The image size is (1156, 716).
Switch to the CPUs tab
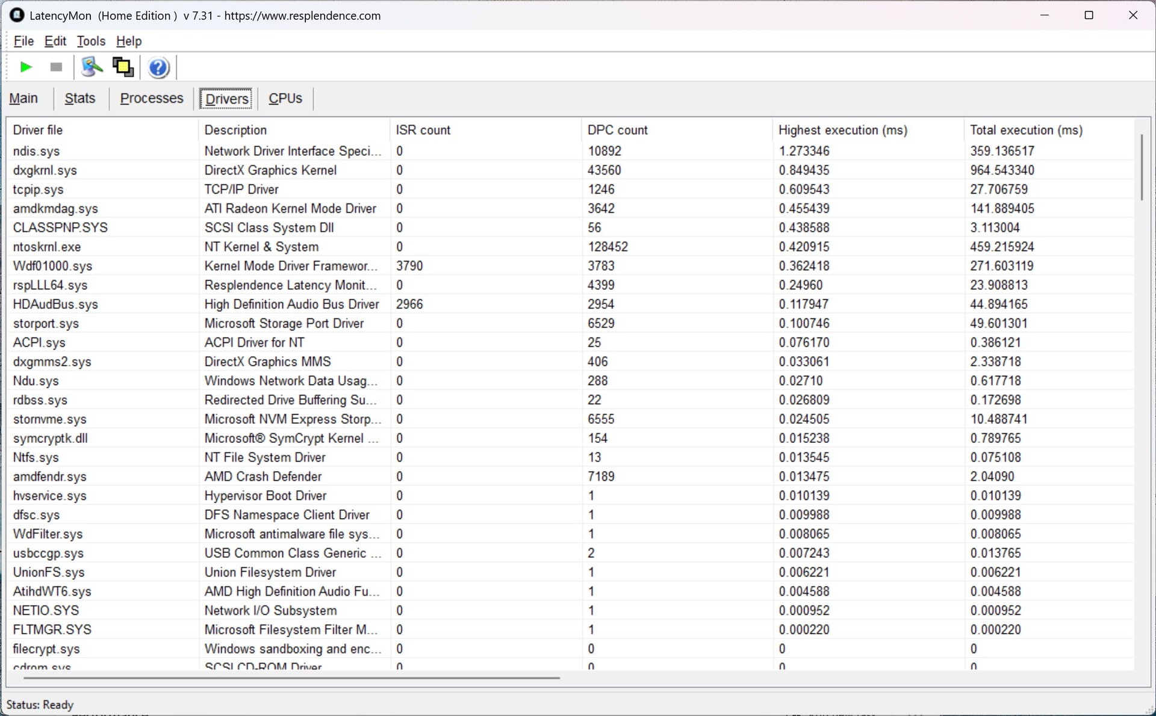[285, 98]
